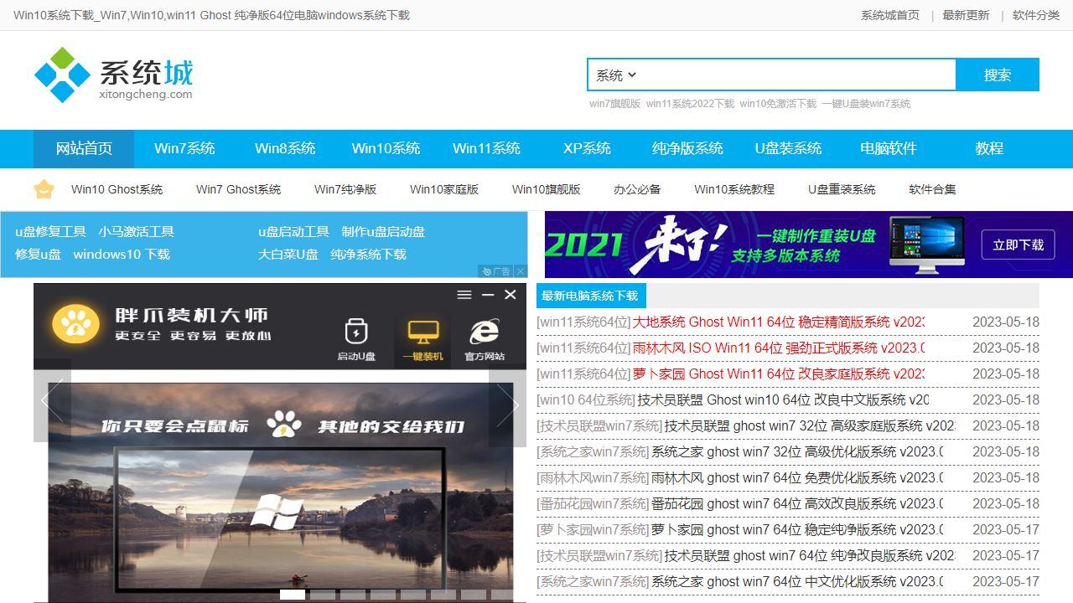Open the Win10系统 nav tab
The image size is (1073, 603).
tap(386, 148)
